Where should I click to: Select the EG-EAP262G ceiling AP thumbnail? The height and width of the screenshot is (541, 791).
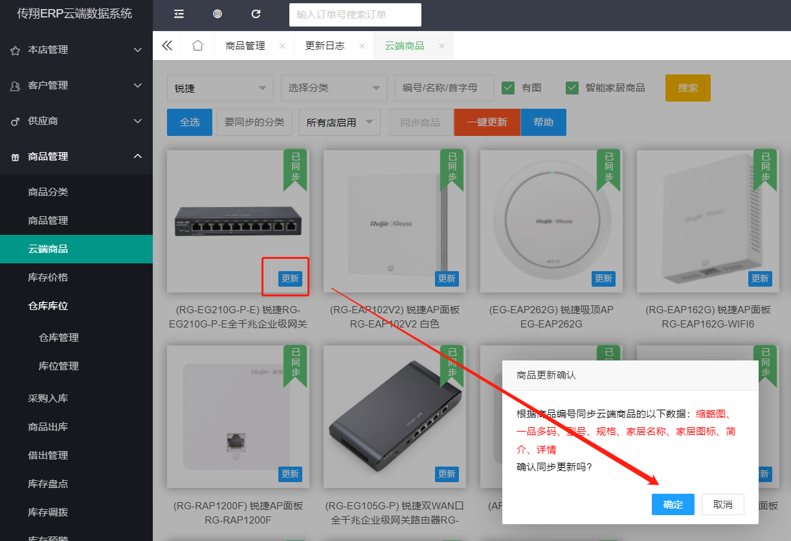551,221
